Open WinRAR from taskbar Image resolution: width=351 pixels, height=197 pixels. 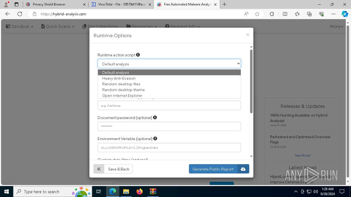[x=153, y=192]
